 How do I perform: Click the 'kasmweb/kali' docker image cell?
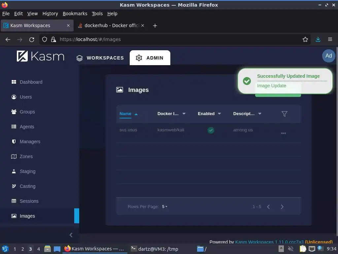click(171, 130)
